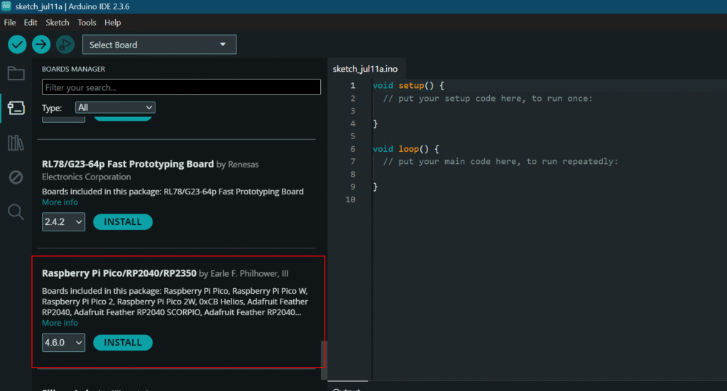Viewport: 727px width, 391px height.
Task: Click line number 10 in the editor gutter
Action: click(x=350, y=199)
